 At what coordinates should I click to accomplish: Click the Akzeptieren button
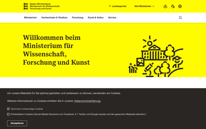(17, 123)
